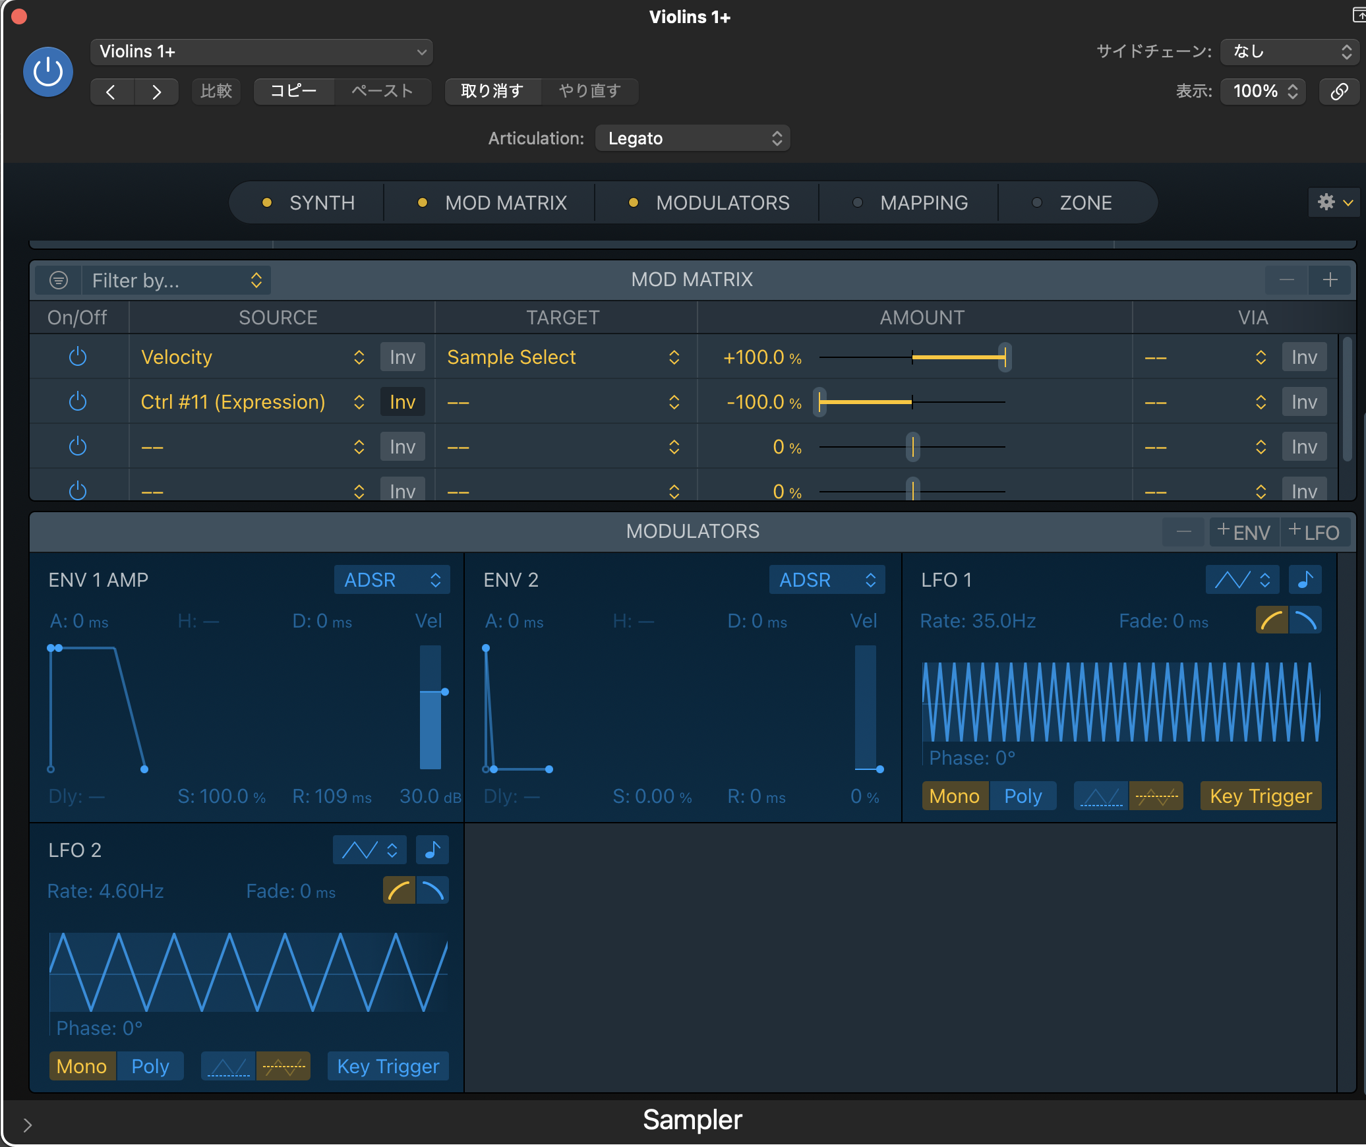This screenshot has height=1147, width=1366.
Task: Toggle Inv for Ctrl #11 Expression source
Action: point(402,402)
